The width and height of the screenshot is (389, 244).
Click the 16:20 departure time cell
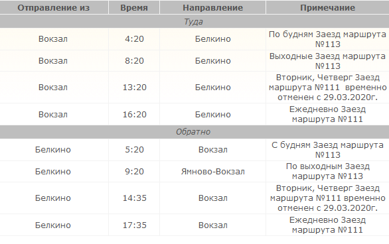134,115
